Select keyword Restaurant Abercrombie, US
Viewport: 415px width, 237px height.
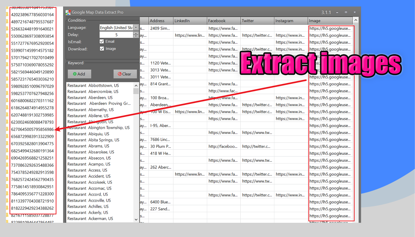[93, 92]
